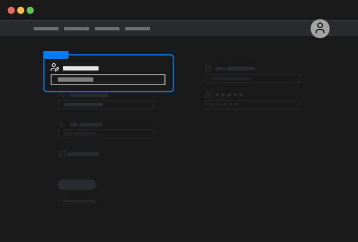Open the third navigation menu item
This screenshot has width=358, height=242.
(107, 29)
